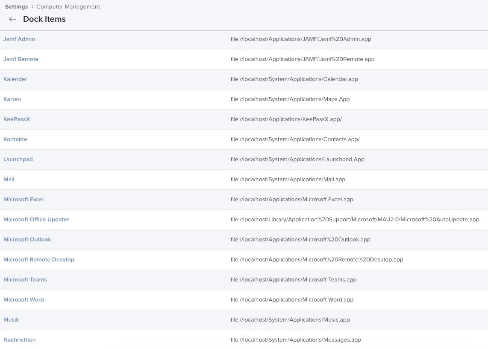Open the Microsoft Remote Desktop item
The height and width of the screenshot is (348, 488).
(39, 259)
